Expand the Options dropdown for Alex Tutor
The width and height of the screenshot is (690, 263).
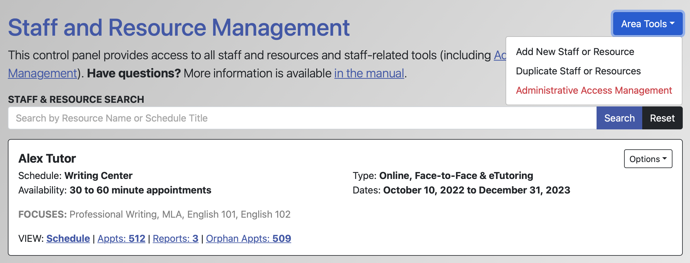click(x=648, y=159)
